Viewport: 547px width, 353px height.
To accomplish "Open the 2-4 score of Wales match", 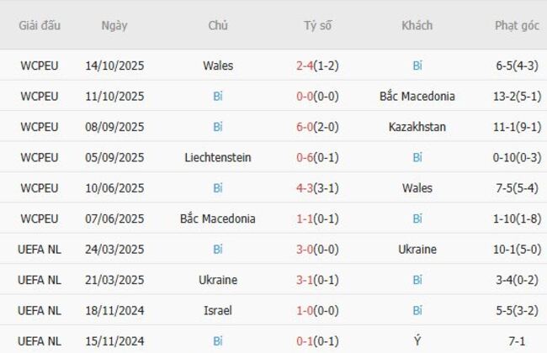I will [305, 66].
